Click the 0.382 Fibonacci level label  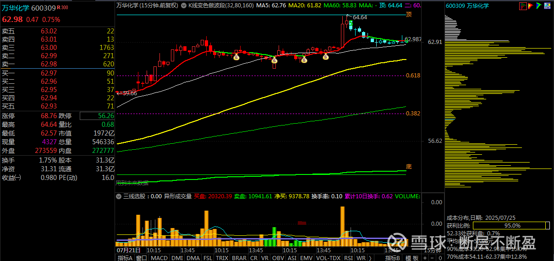tap(413, 113)
